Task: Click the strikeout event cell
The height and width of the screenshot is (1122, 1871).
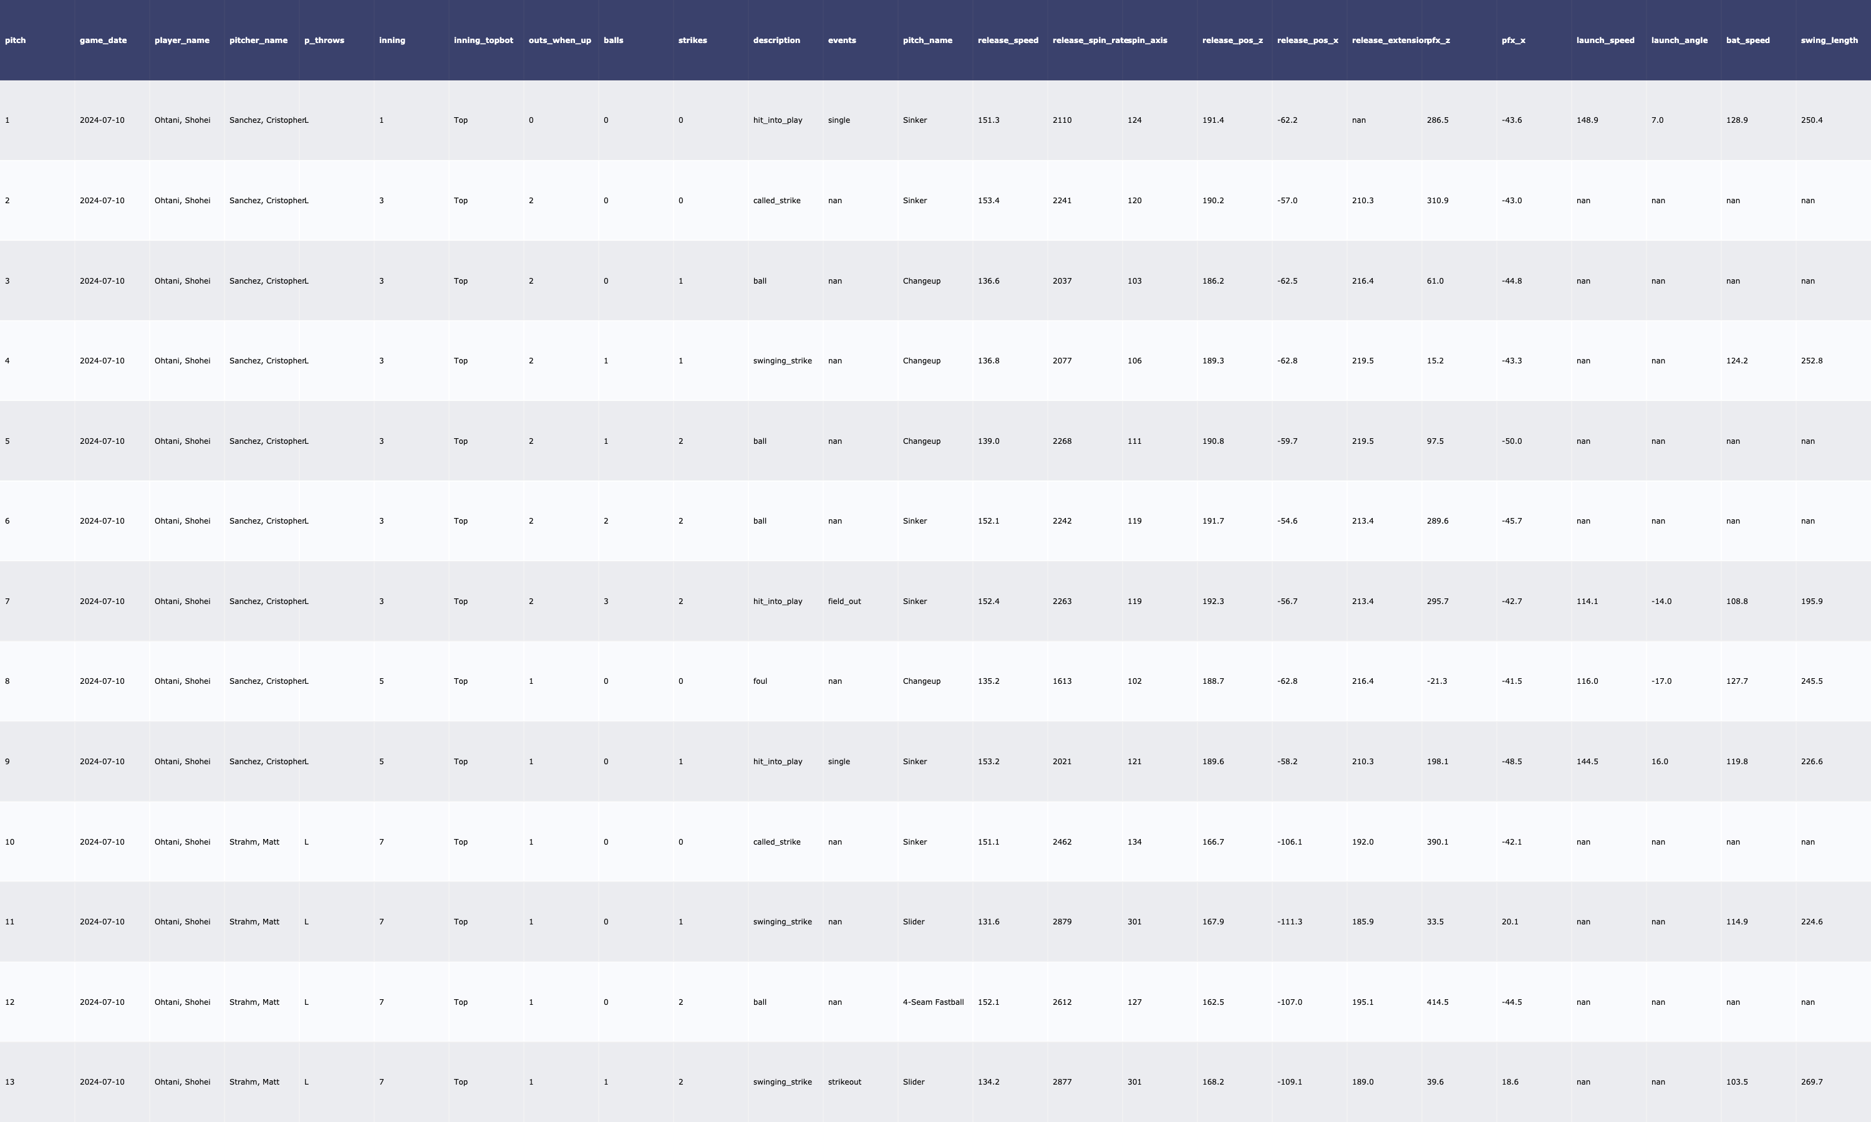Action: [844, 1082]
